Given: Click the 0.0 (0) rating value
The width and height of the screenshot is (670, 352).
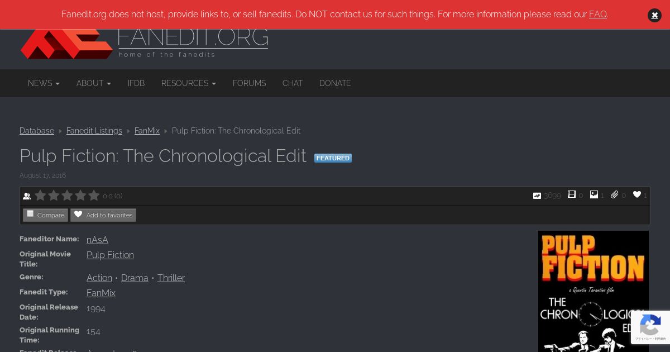Looking at the screenshot, I should 113,196.
